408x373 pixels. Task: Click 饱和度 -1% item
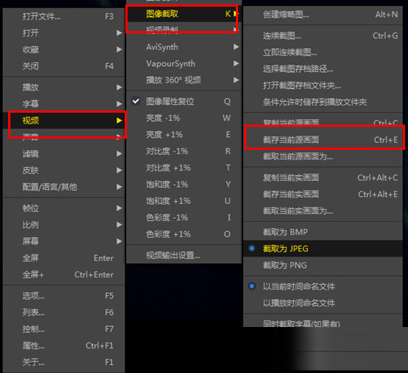[x=184, y=185]
